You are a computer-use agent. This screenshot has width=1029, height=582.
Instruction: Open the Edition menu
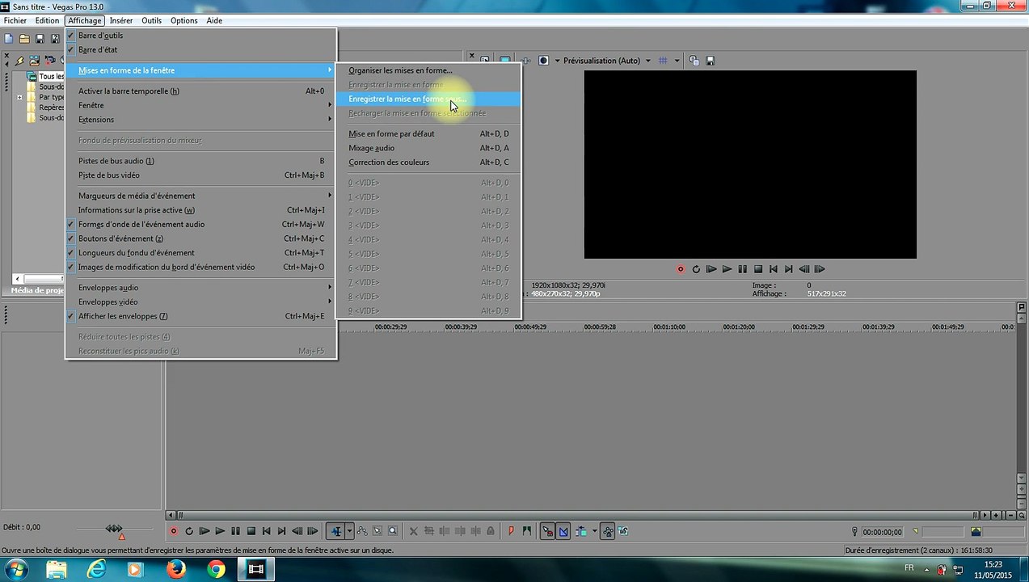(x=47, y=20)
